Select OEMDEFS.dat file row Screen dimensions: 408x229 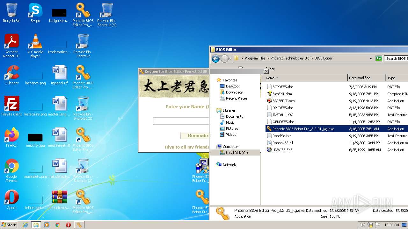(283, 122)
